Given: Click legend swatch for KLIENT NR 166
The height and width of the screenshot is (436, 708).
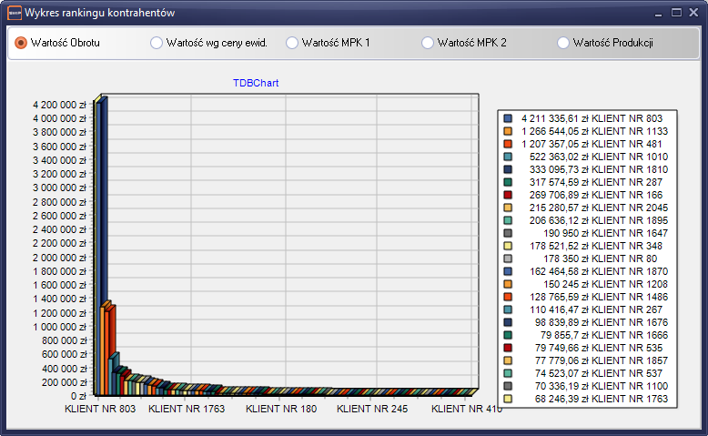Looking at the screenshot, I should pos(508,196).
